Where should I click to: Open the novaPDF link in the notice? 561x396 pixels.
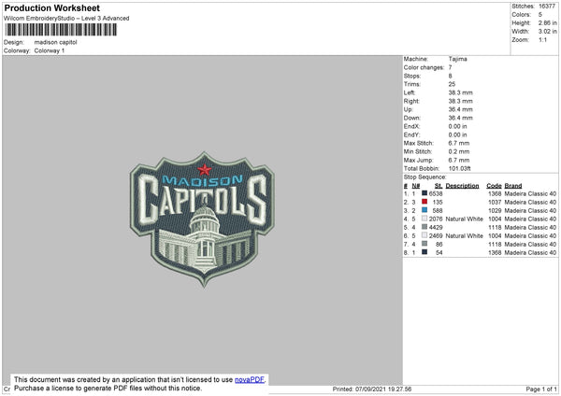click(250, 379)
